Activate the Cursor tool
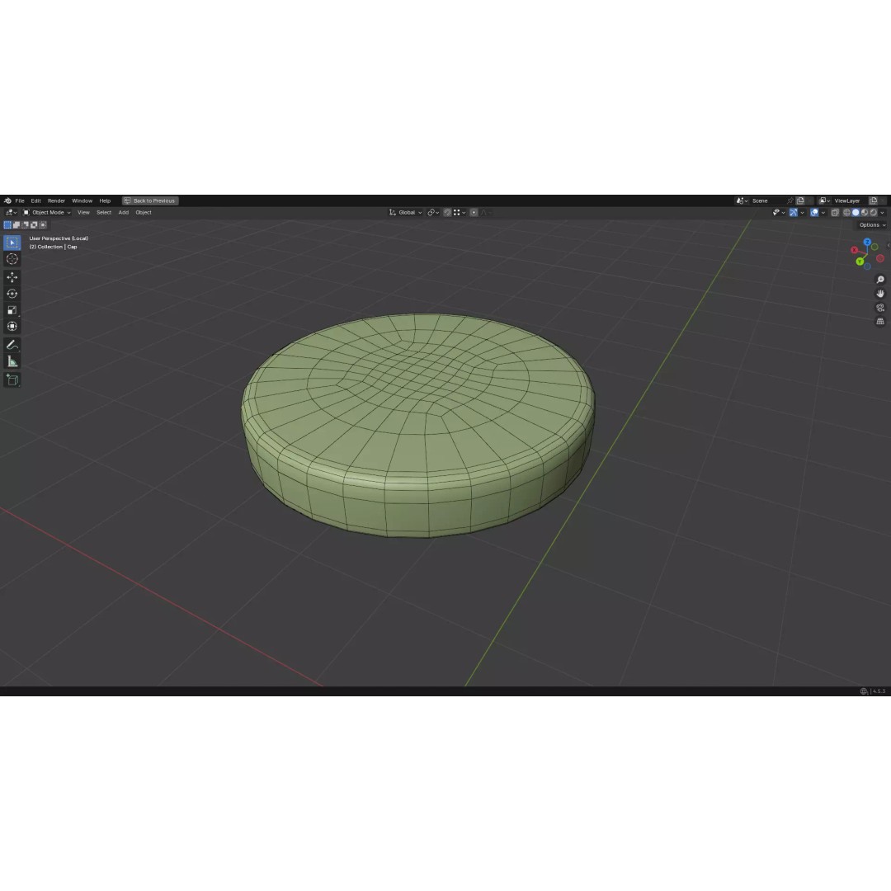This screenshot has width=891, height=891. click(x=12, y=259)
